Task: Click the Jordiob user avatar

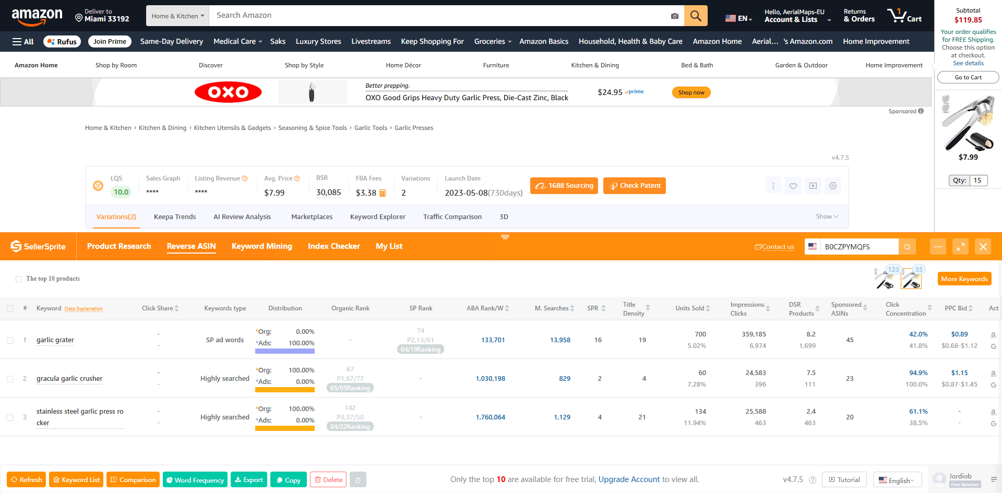Action: [939, 479]
